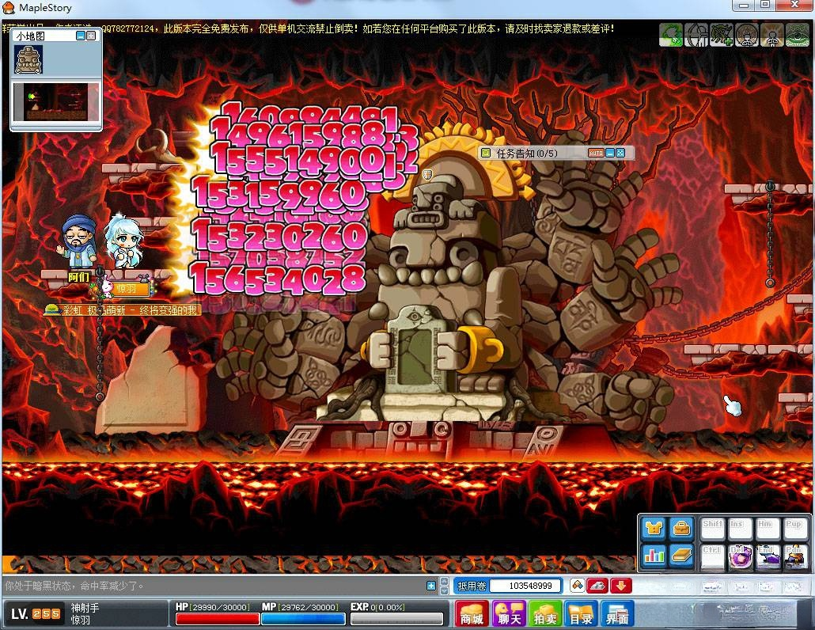Open the 拍卖 auction button
This screenshot has height=630, width=815.
click(544, 613)
